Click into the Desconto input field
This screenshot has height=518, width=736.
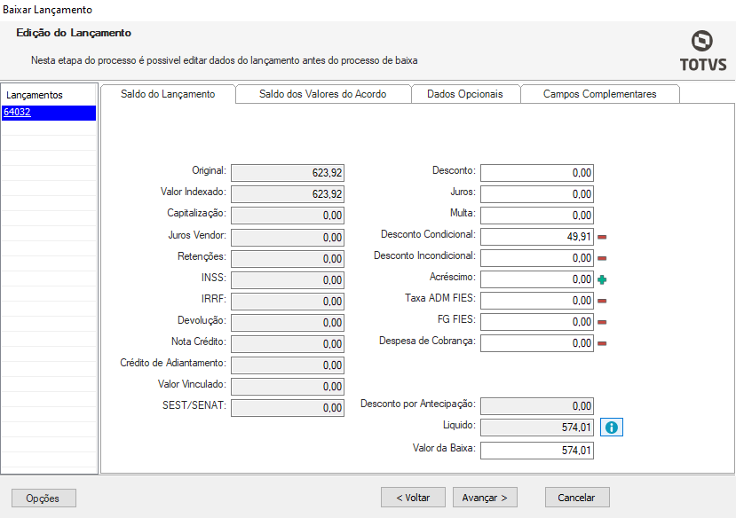(536, 173)
